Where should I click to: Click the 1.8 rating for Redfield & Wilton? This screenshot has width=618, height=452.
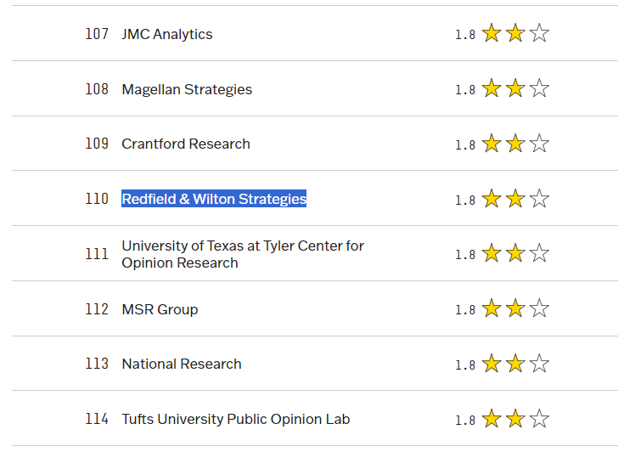[x=465, y=200]
